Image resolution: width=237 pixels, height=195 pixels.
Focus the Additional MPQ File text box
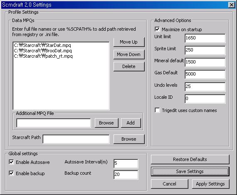coord(54,123)
